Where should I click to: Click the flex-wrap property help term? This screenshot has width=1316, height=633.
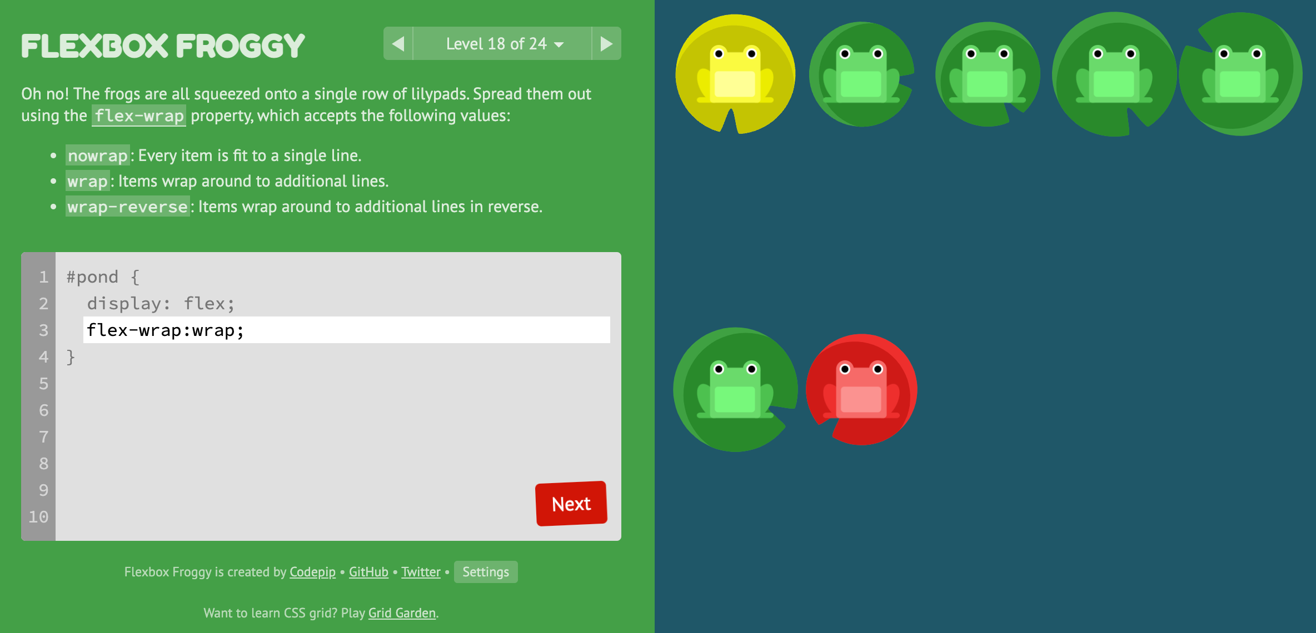click(139, 115)
